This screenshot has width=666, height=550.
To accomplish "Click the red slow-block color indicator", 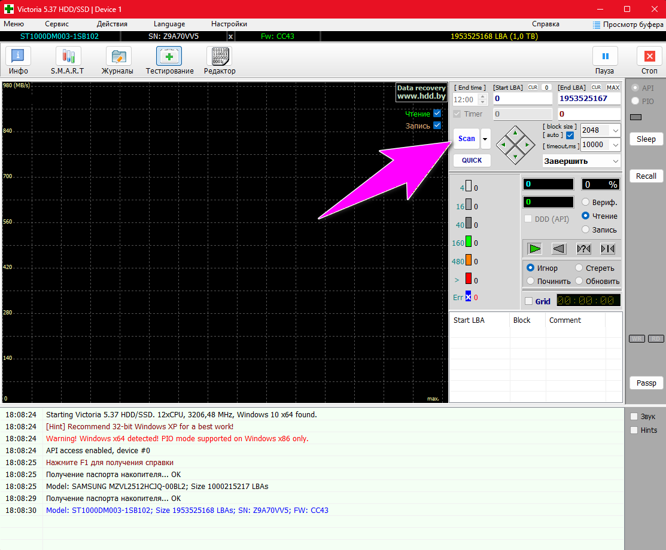I will click(469, 280).
